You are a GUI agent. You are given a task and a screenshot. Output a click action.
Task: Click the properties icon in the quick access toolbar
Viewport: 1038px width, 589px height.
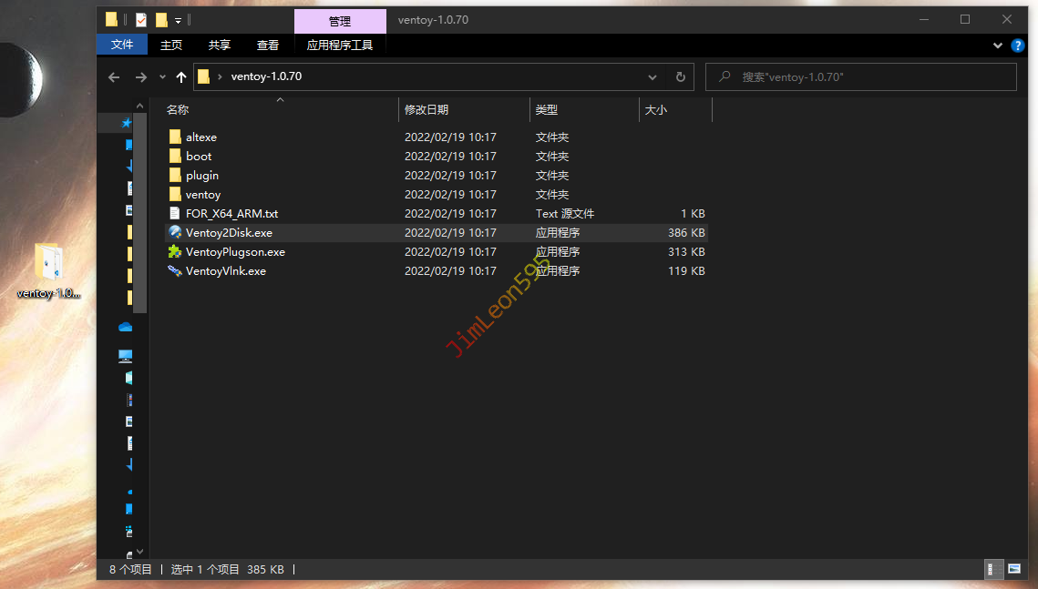tap(141, 19)
